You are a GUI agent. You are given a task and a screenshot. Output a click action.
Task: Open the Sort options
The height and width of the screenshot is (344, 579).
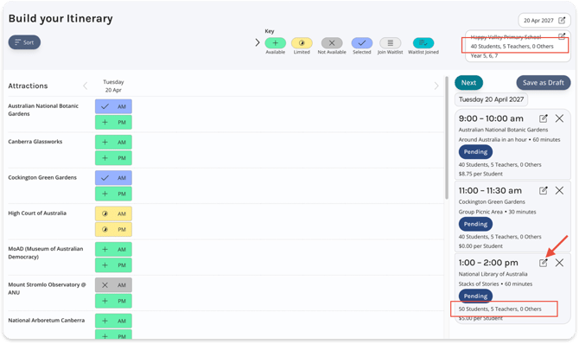click(x=24, y=42)
